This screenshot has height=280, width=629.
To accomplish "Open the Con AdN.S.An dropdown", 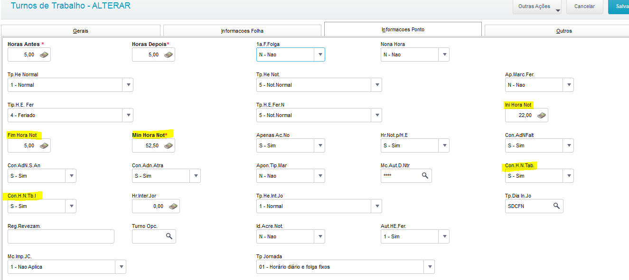I will click(42, 176).
